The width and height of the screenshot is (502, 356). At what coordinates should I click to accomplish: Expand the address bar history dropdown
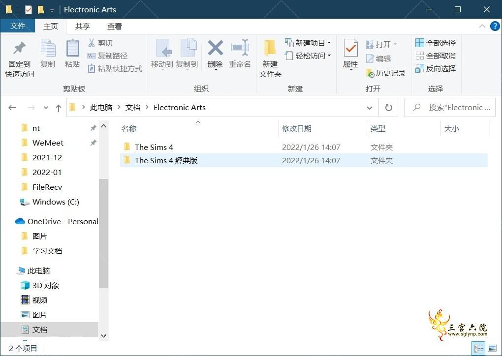370,108
